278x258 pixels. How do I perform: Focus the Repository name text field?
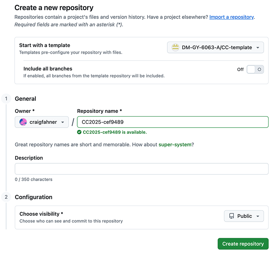click(173, 122)
